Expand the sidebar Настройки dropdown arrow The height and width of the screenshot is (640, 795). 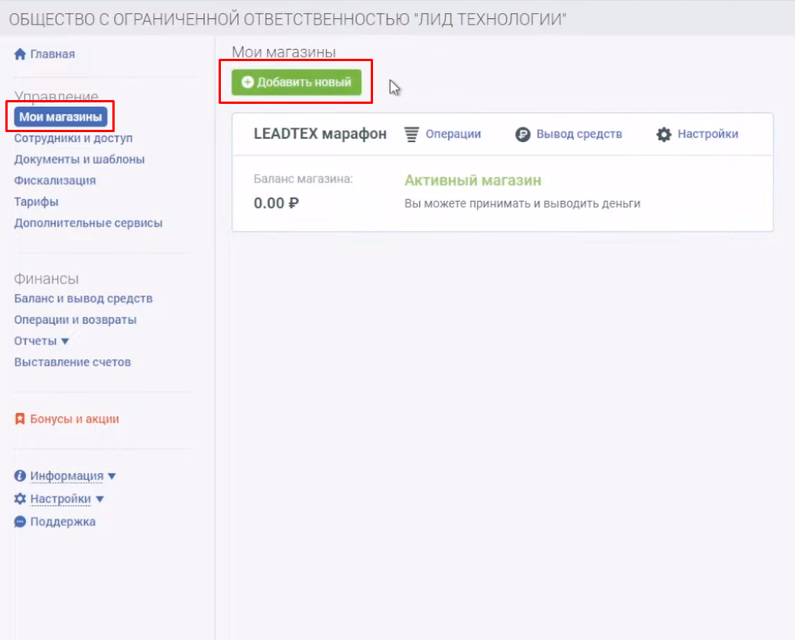99,499
